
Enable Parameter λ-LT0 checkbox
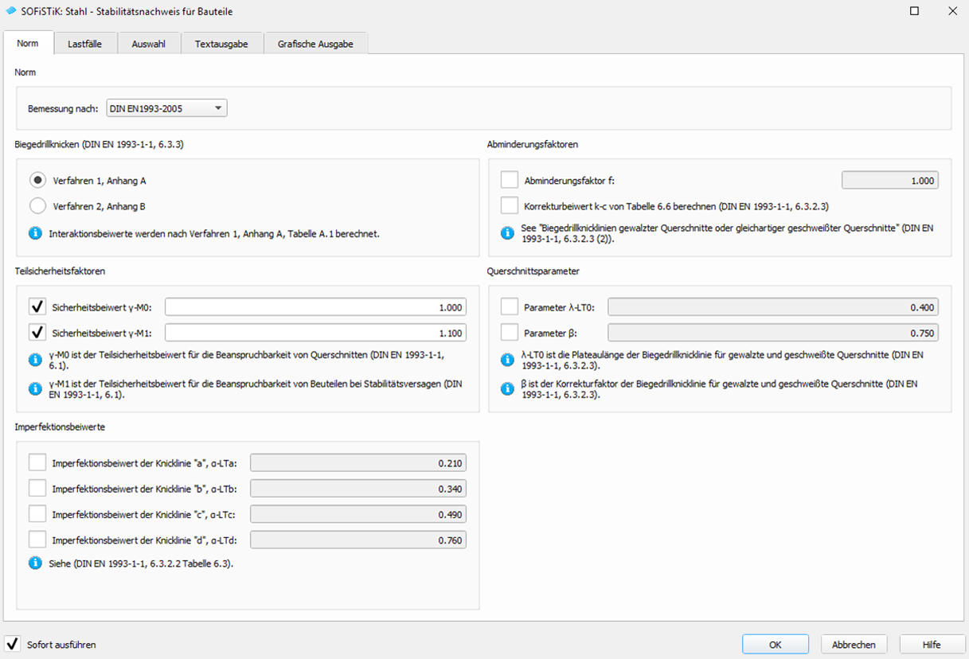[510, 307]
